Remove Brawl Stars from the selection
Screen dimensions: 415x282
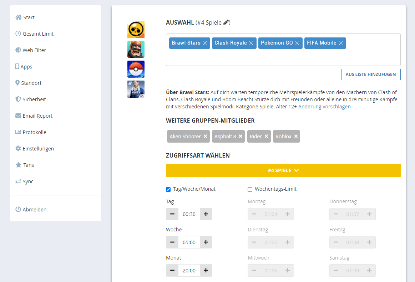pos(205,43)
